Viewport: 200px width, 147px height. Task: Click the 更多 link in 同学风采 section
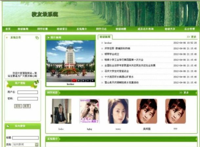(184, 93)
